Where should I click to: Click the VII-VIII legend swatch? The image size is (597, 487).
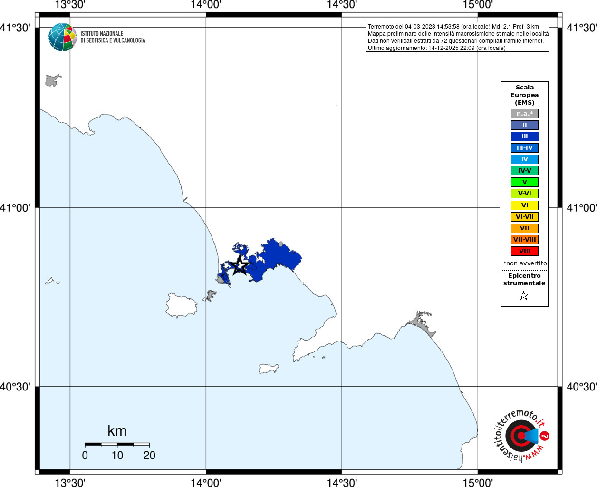point(525,240)
